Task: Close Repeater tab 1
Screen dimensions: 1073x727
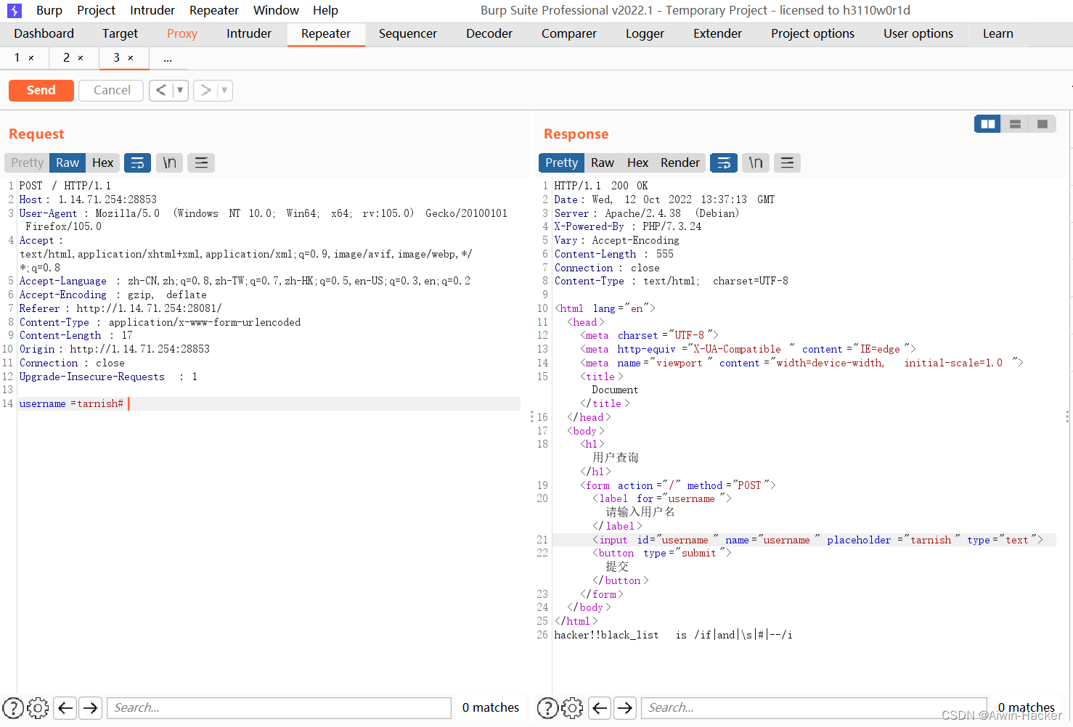Action: [31, 58]
